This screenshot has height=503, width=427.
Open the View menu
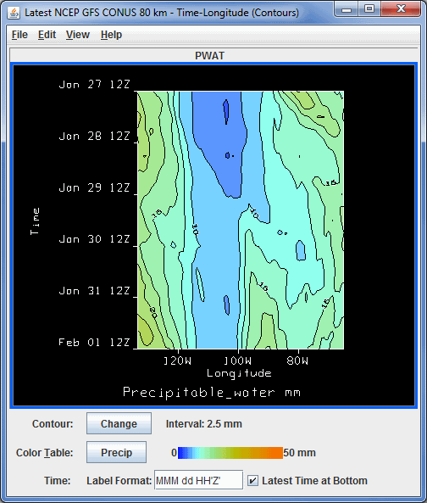pyautogui.click(x=77, y=35)
